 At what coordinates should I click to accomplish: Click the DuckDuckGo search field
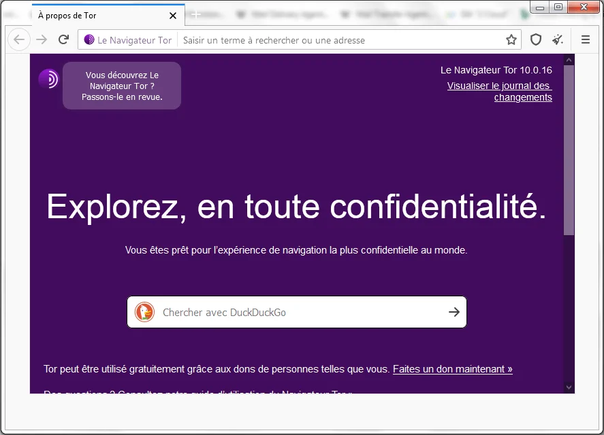click(x=286, y=312)
